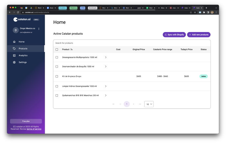The image size is (226, 143).
Task: Select Desengrasante Multipropósito 1000 ml checkbox
Action: click(x=57, y=57)
